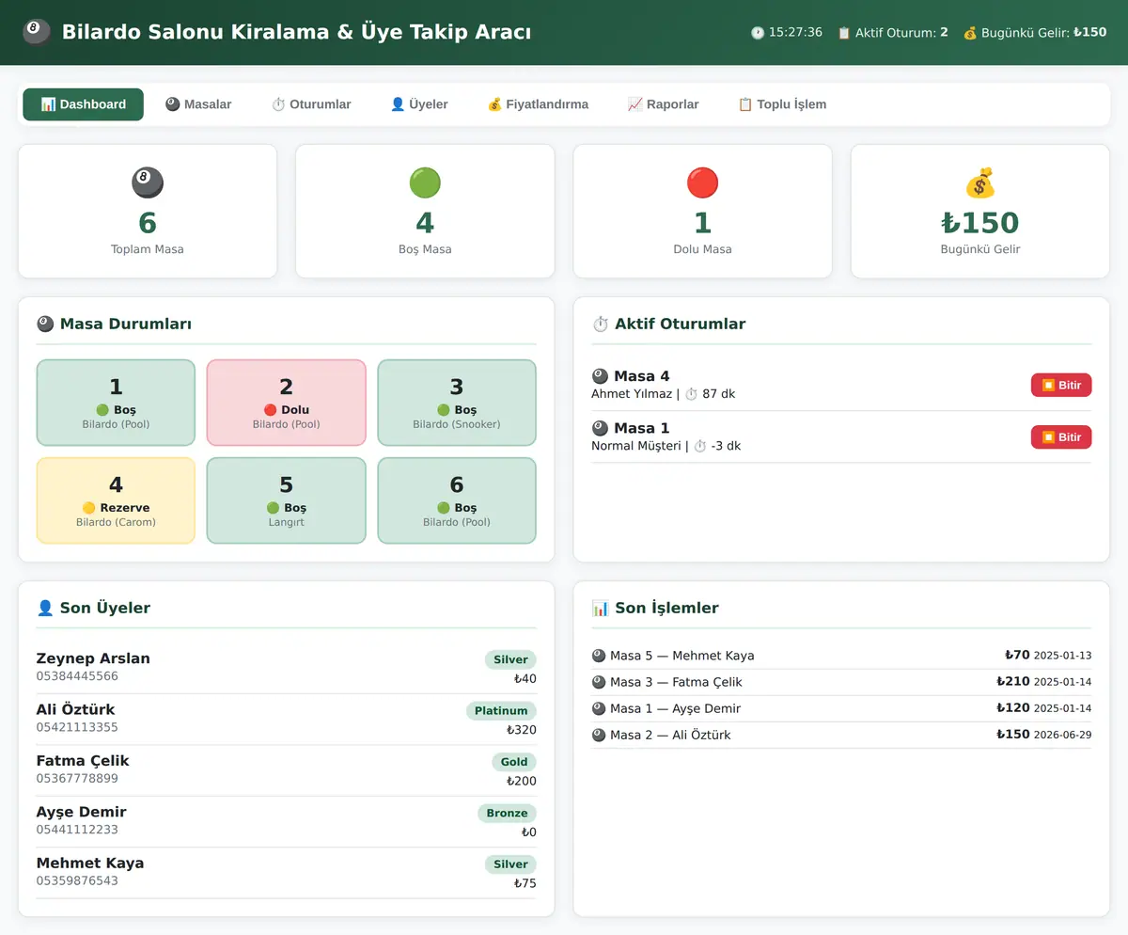Click the 8-ball icon beside Masa 4 session
The image size is (1128, 935).
tap(600, 377)
